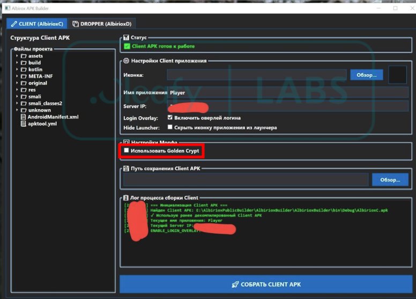Select the assets folder name
This screenshot has width=416, height=299.
[x=35, y=56]
